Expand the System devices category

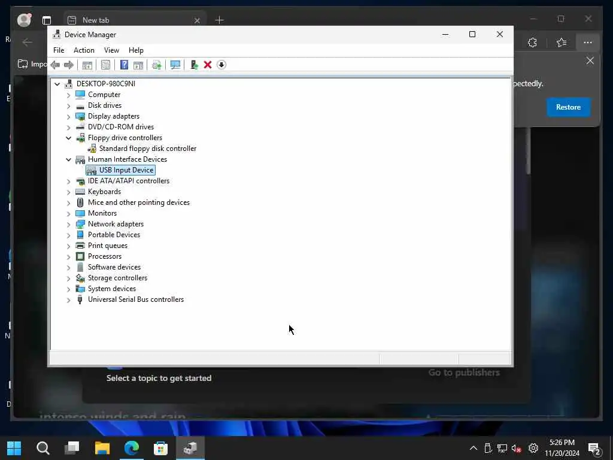pos(68,289)
